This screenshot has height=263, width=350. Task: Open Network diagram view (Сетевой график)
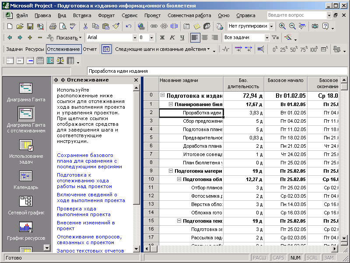coord(26,206)
